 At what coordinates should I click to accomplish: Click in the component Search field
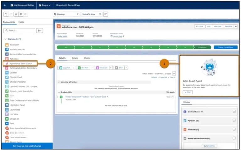point(19,30)
